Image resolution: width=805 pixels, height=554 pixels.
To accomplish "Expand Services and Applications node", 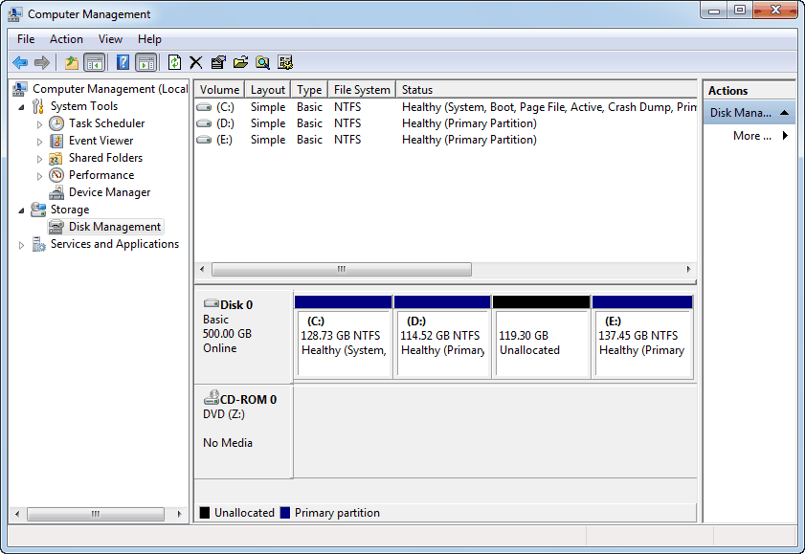I will point(21,245).
